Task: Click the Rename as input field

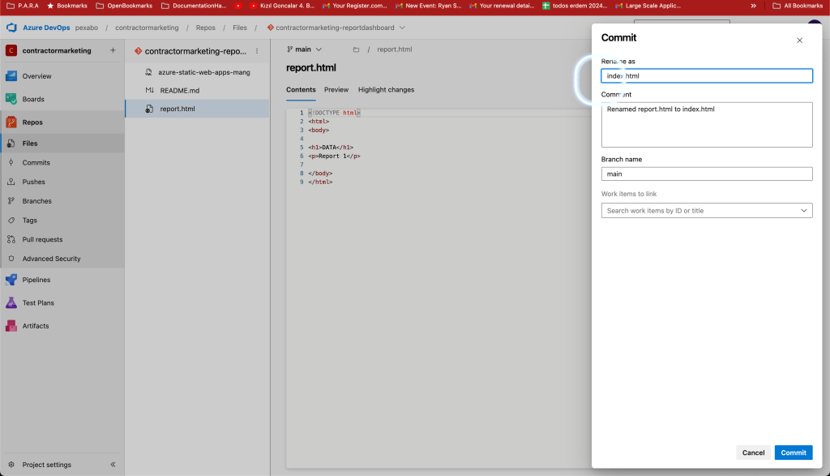Action: [x=707, y=75]
